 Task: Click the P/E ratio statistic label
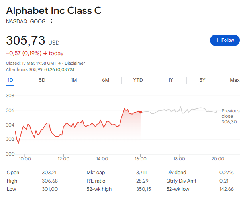96,181
